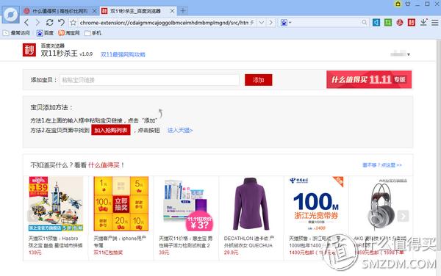Click into the 粘贴宝贝链接 input field
The width and height of the screenshot is (441, 276).
pos(149,80)
